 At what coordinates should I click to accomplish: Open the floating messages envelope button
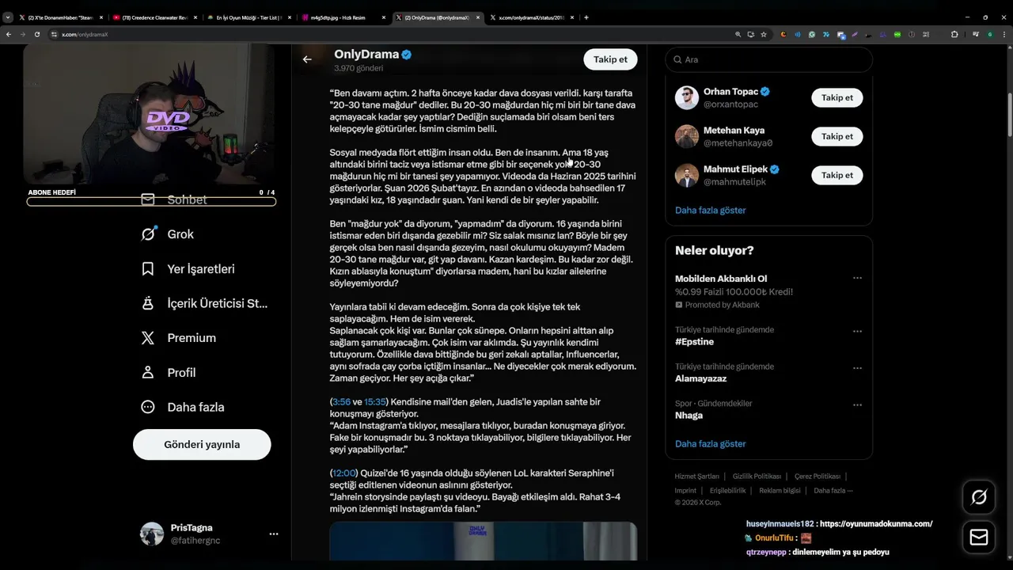coord(979,538)
